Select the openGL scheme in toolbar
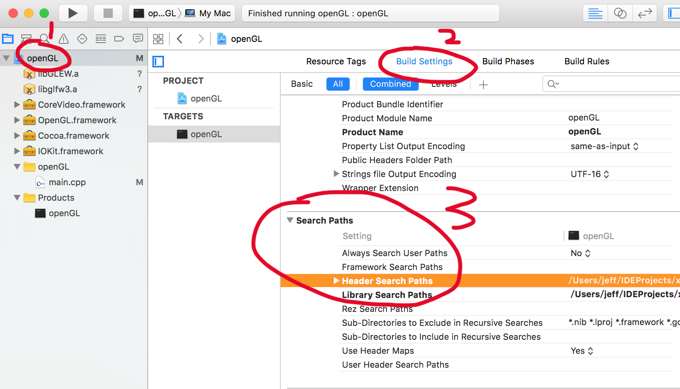680x389 pixels. pyautogui.click(x=155, y=13)
